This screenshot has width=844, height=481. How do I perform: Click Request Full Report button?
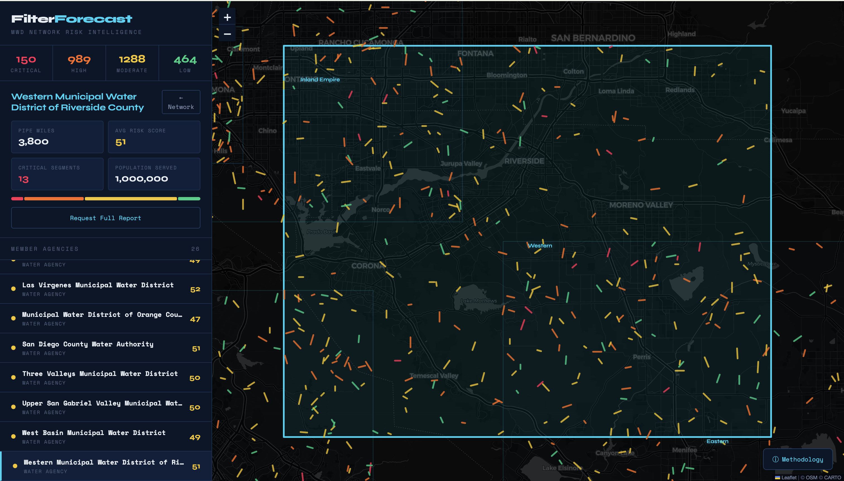(x=106, y=218)
